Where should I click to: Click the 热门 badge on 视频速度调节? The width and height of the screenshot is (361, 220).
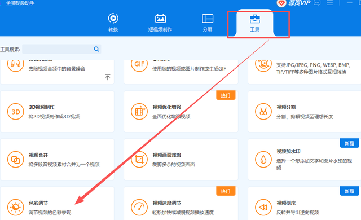(x=226, y=191)
